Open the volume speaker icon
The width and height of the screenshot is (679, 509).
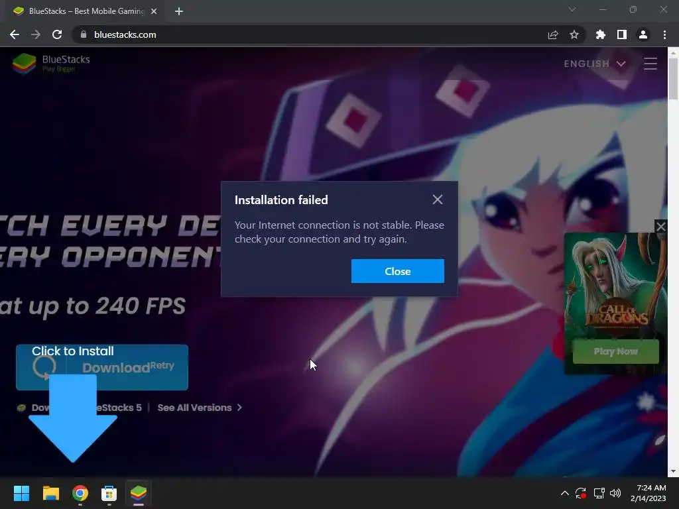coord(615,493)
